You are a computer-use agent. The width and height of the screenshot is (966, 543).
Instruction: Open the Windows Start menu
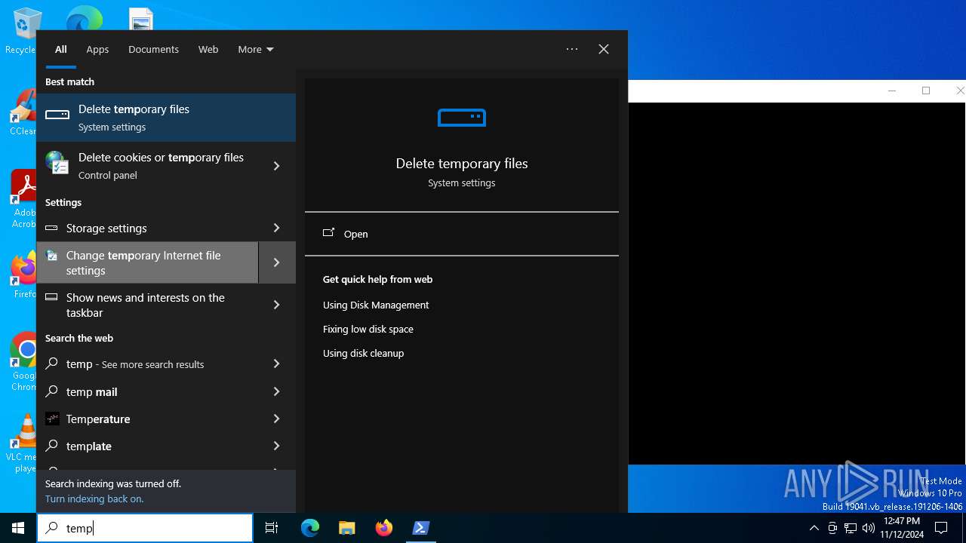click(x=18, y=528)
